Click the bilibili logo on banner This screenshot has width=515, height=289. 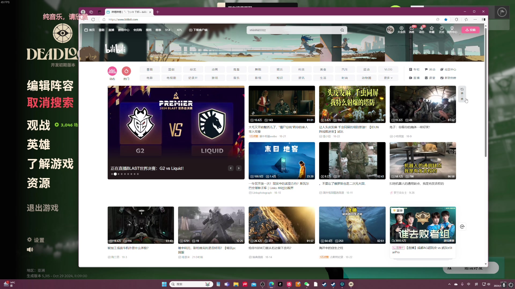pos(115,48)
